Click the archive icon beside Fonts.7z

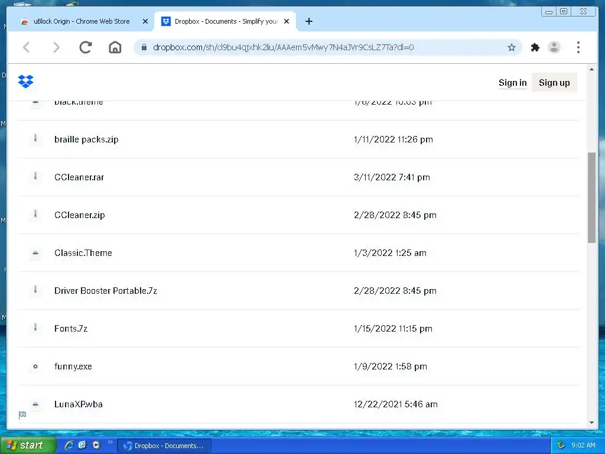(x=35, y=327)
